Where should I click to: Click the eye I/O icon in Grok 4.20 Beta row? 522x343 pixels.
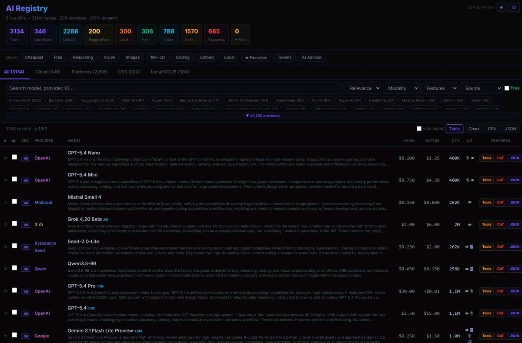[470, 224]
